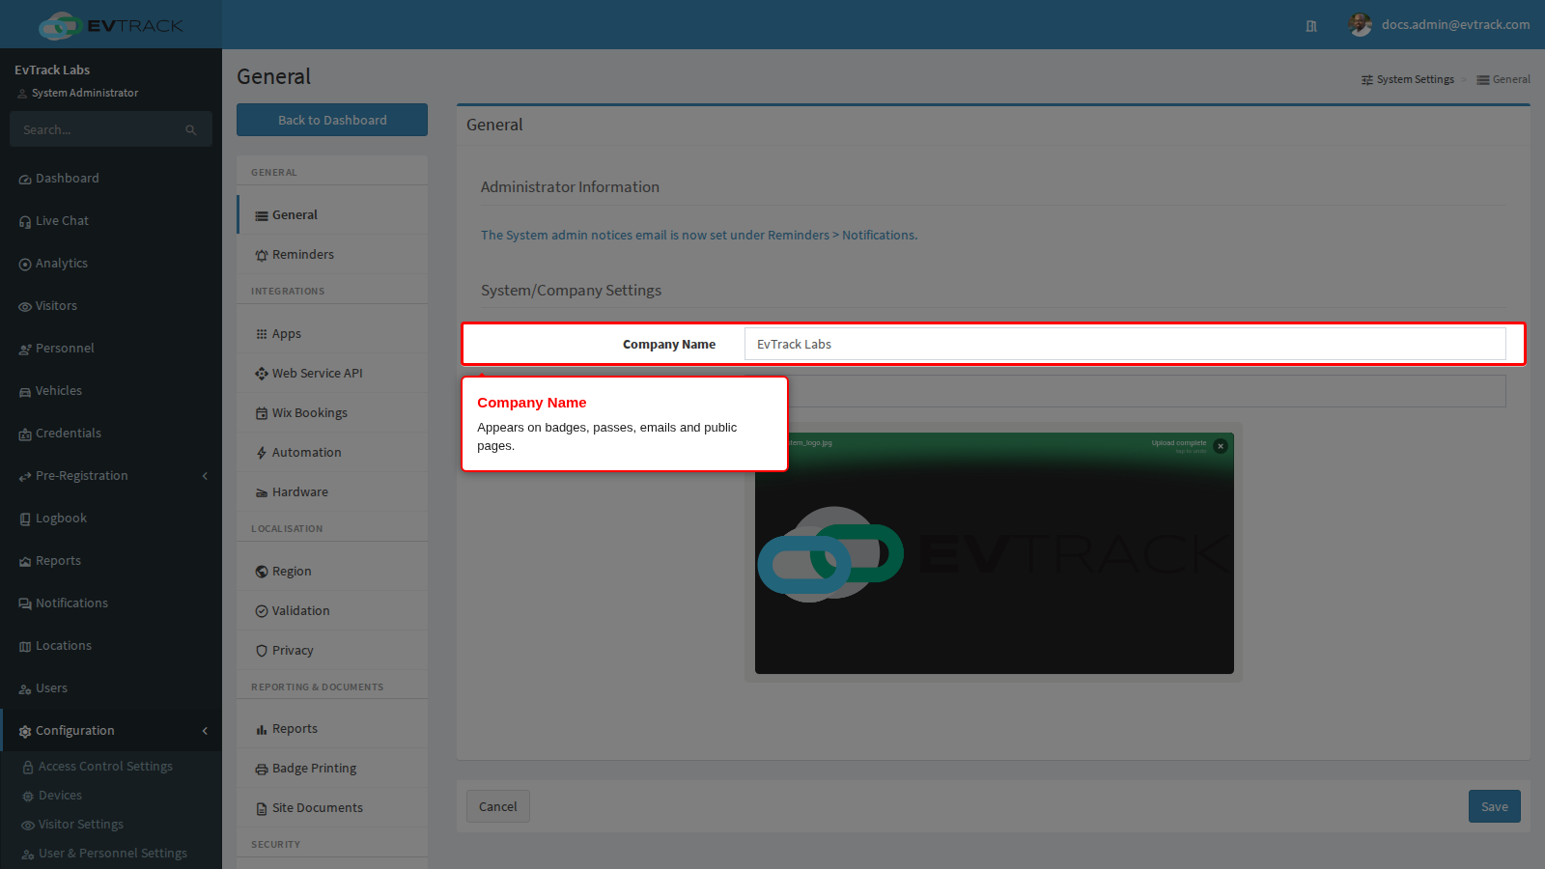
Task: Open Web Service API settings
Action: (332, 374)
